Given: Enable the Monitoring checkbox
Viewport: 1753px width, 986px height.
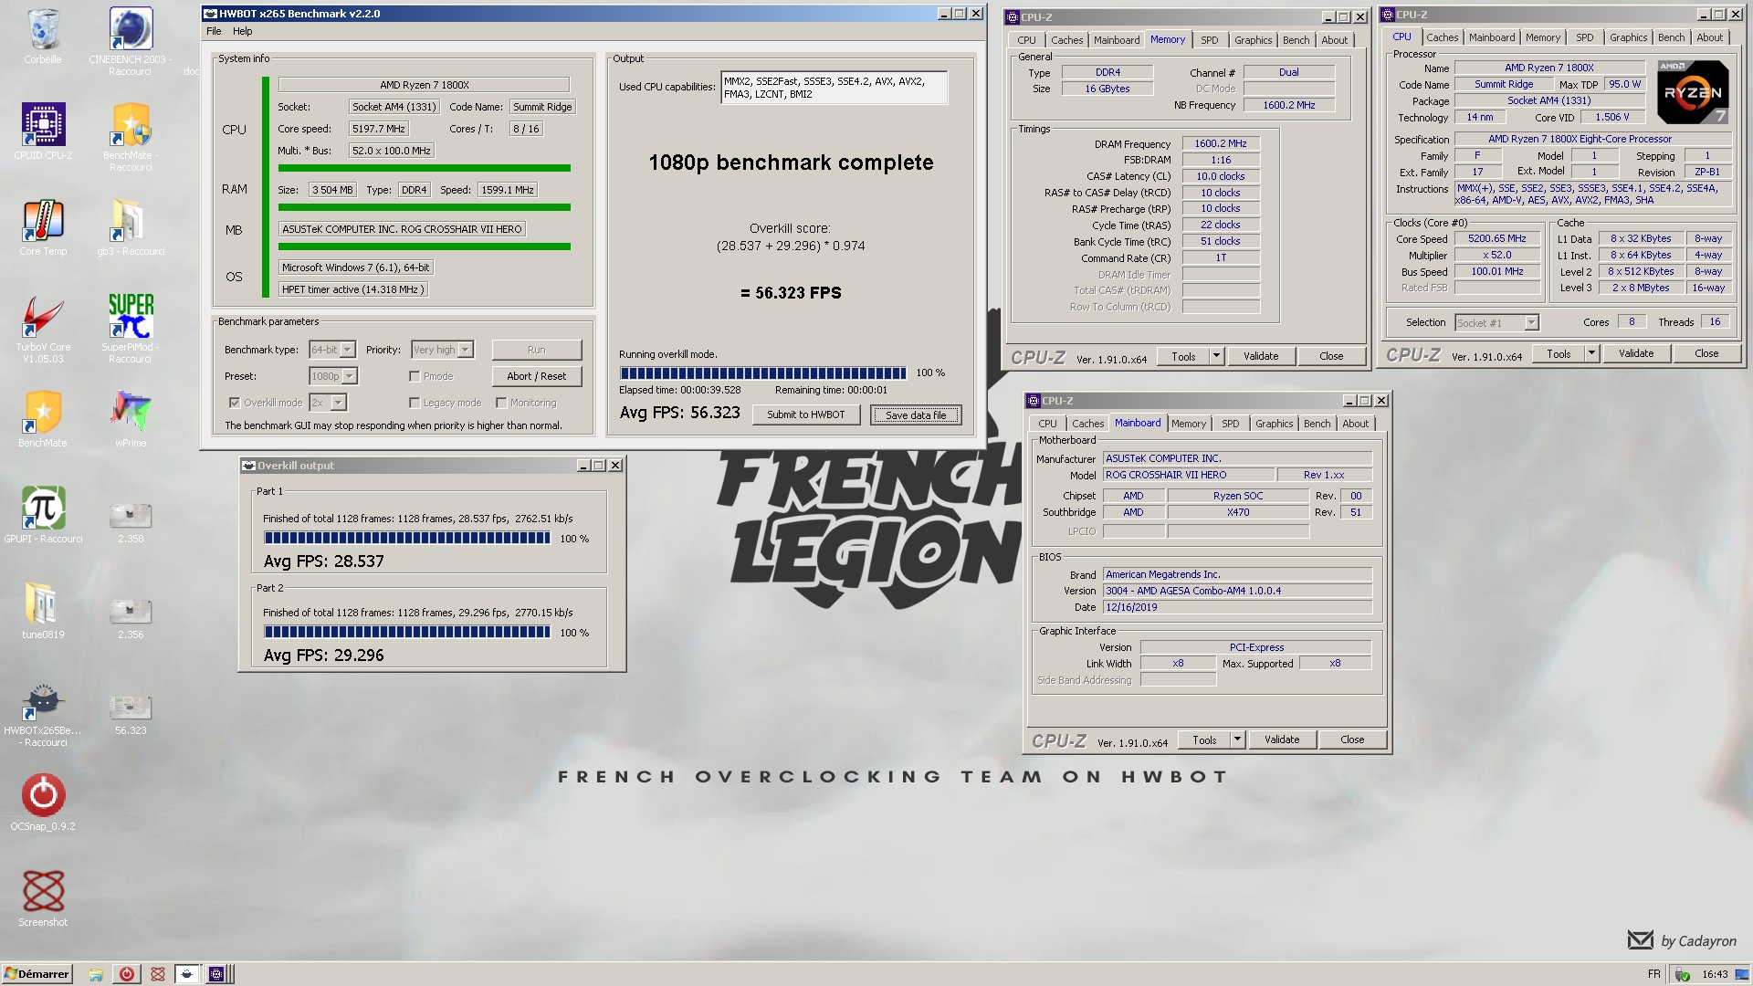Looking at the screenshot, I should [501, 403].
